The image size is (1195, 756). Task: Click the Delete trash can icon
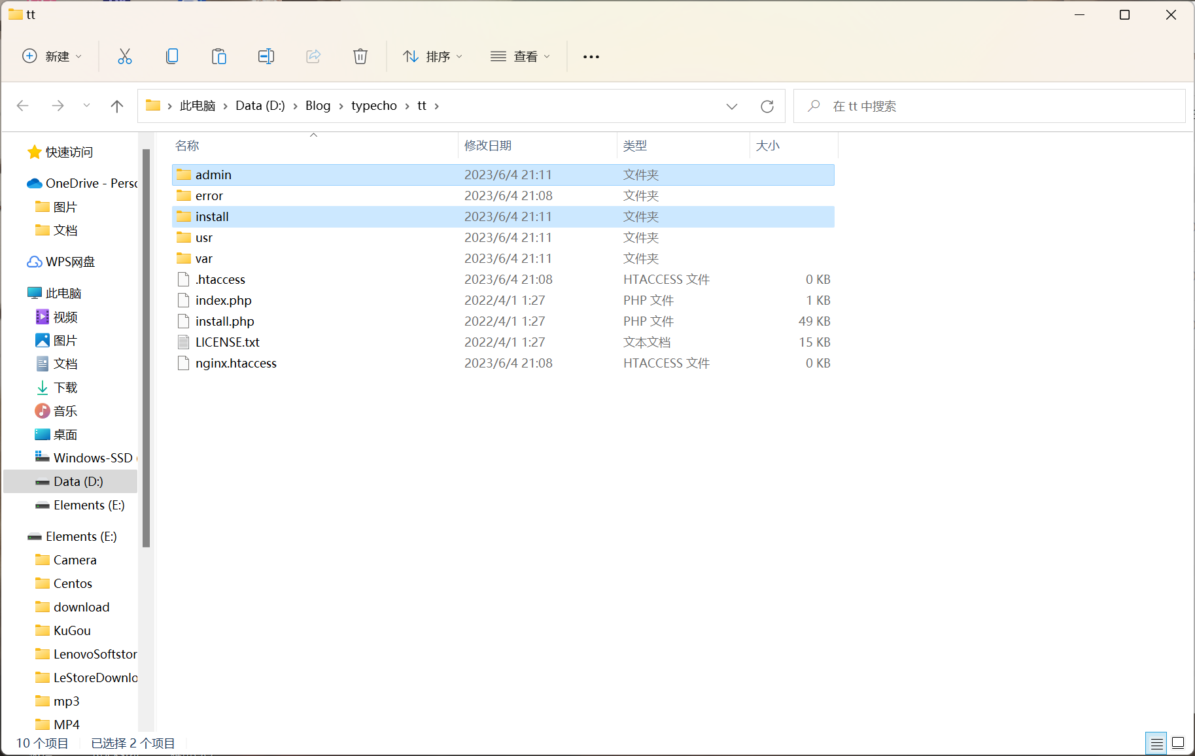360,56
